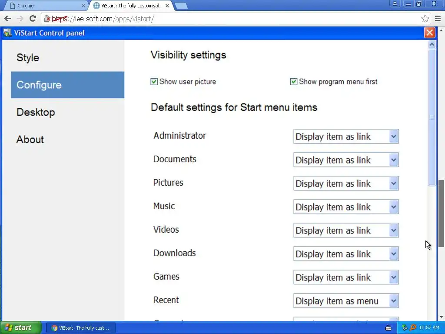Click the Visibility settings heading
The image size is (445, 334).
[189, 55]
